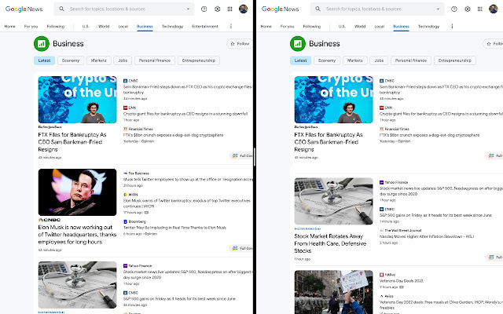Screen dimensions: 503x314
Task: Open Elon Musk Twitter headquarters headline
Action: point(77,235)
